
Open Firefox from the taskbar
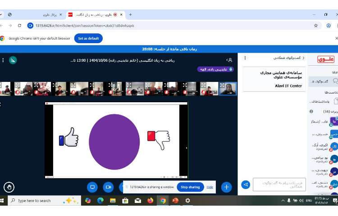point(150,201)
